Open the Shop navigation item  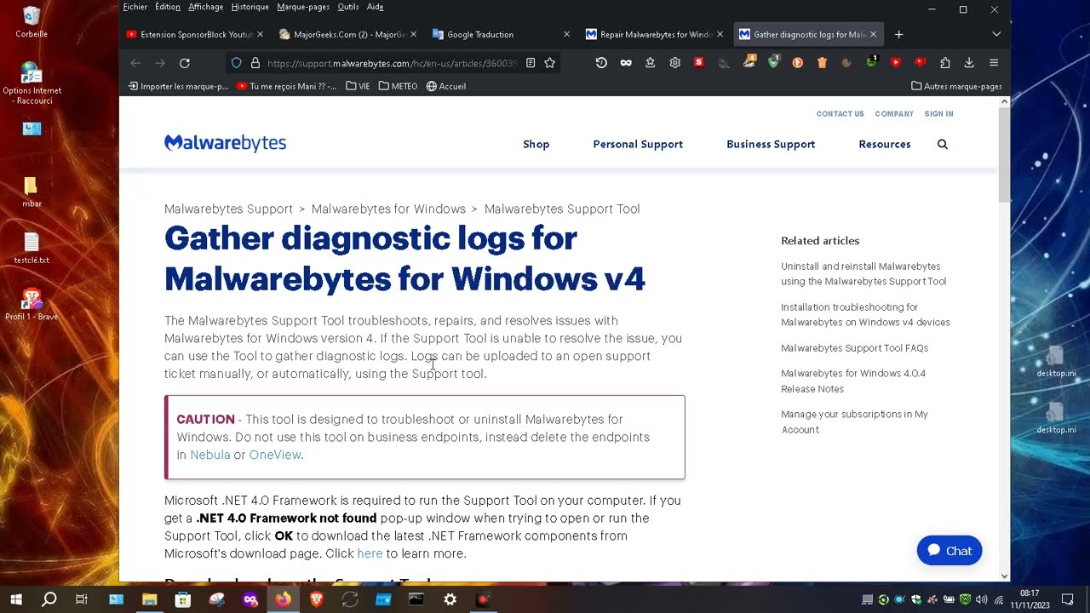click(x=536, y=144)
